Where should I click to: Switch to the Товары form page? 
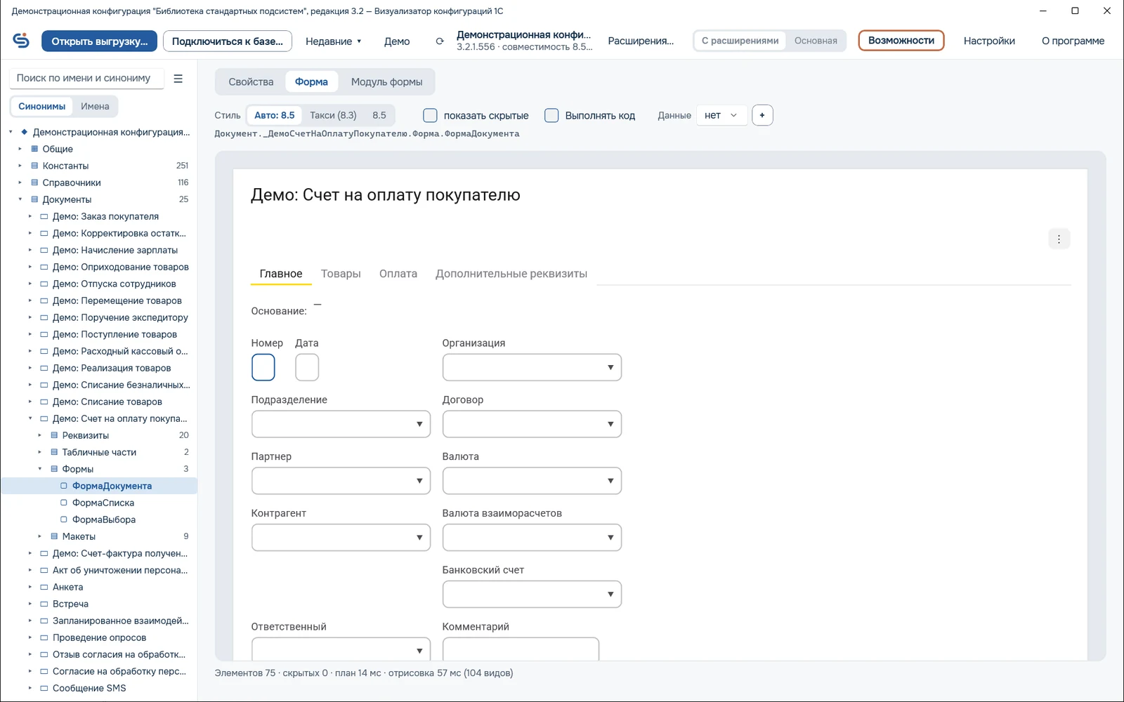click(341, 274)
